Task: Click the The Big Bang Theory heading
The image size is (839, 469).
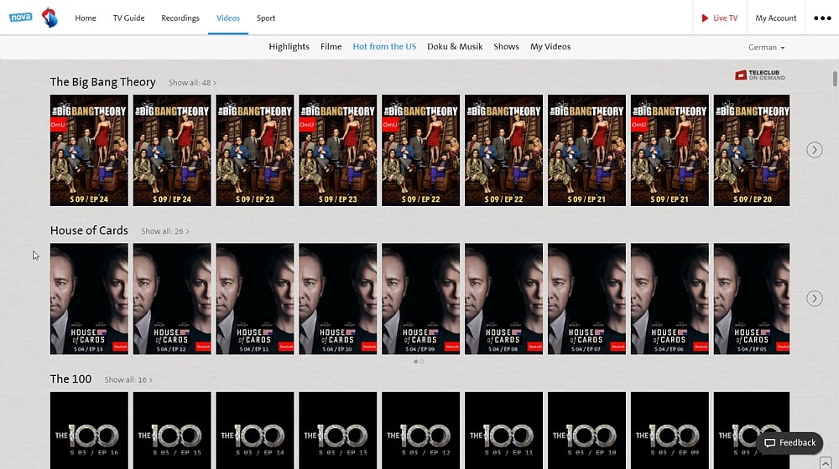Action: click(102, 82)
